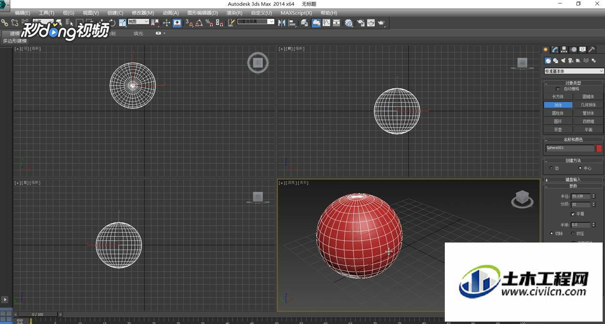Open the Layer Manager icon

click(304, 22)
